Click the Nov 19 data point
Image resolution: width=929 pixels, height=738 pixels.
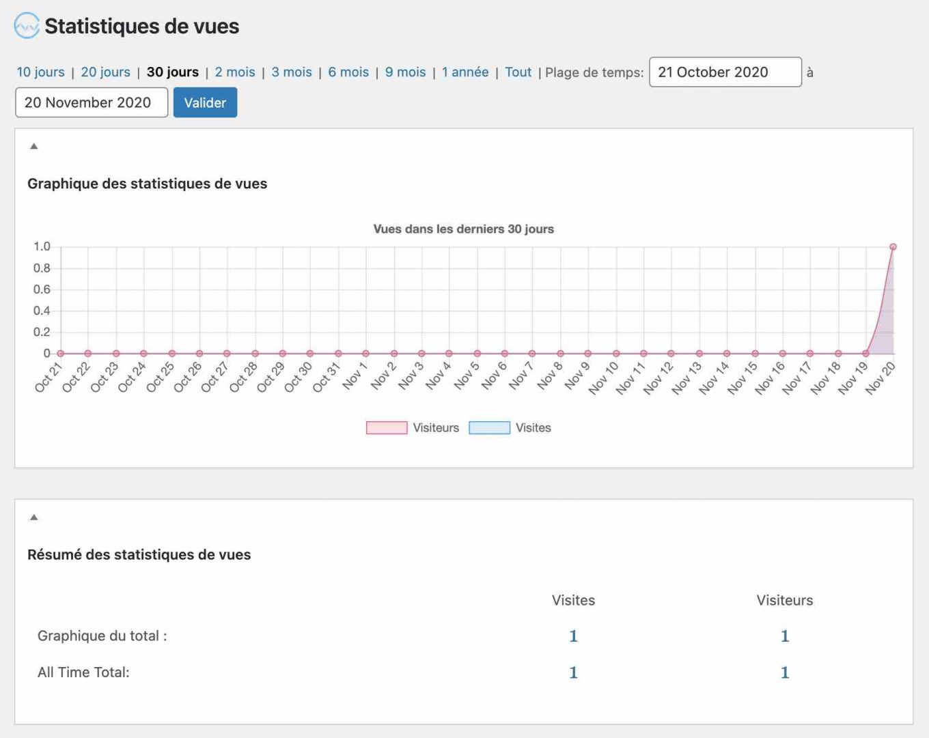click(865, 354)
